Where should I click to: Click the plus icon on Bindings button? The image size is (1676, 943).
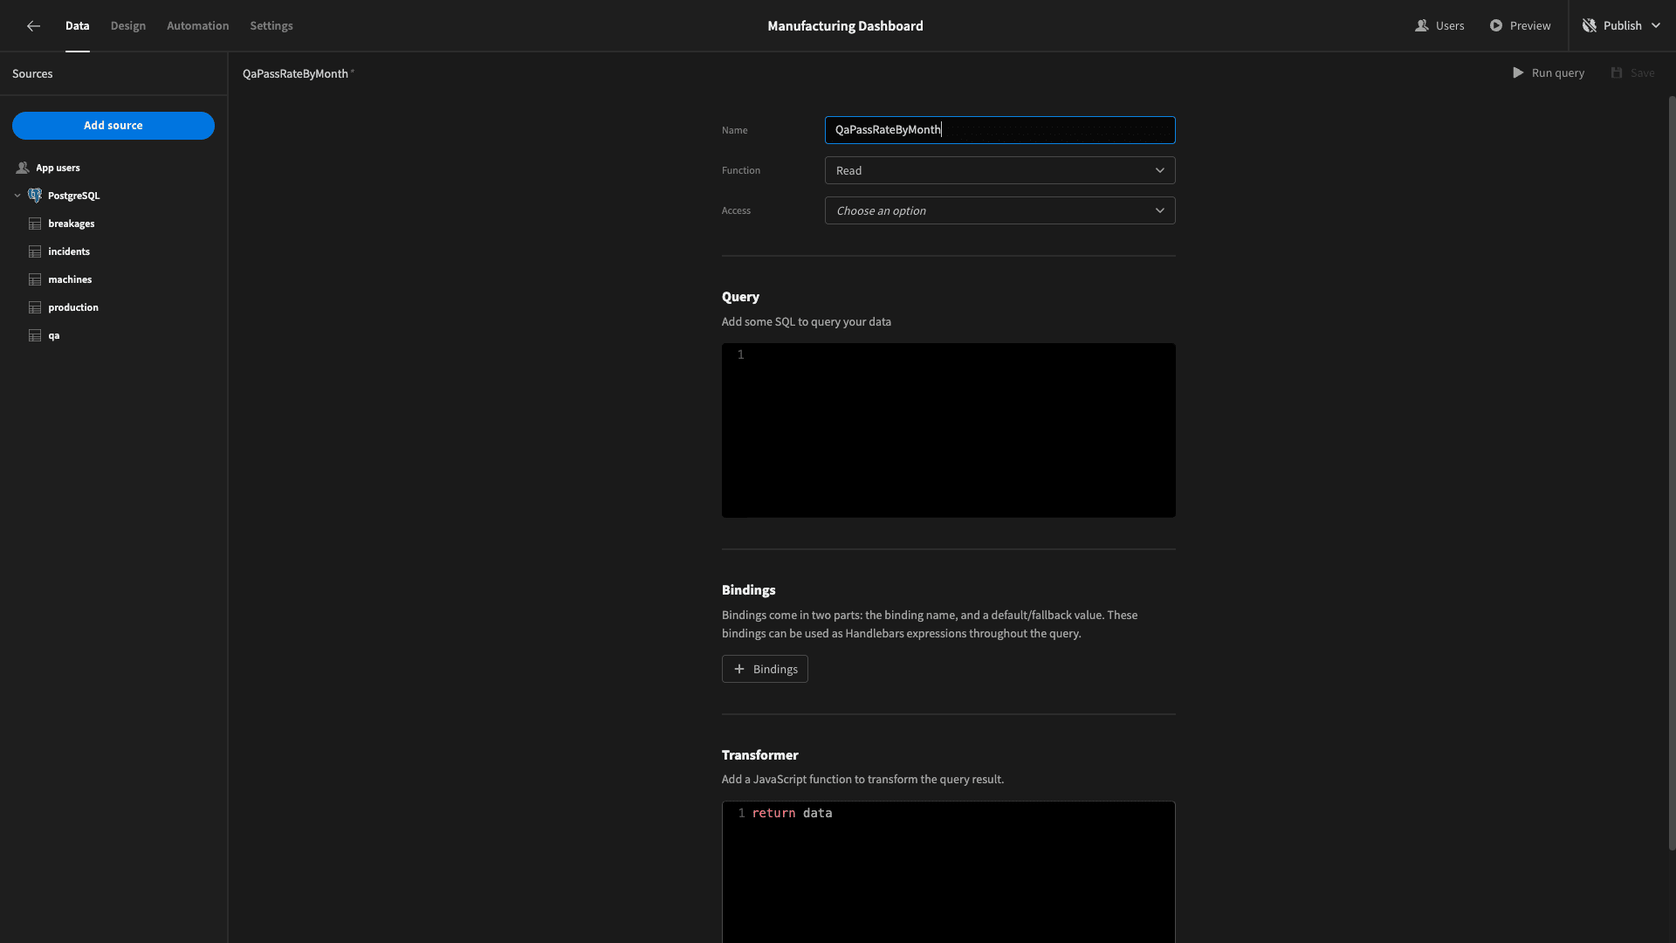[739, 669]
